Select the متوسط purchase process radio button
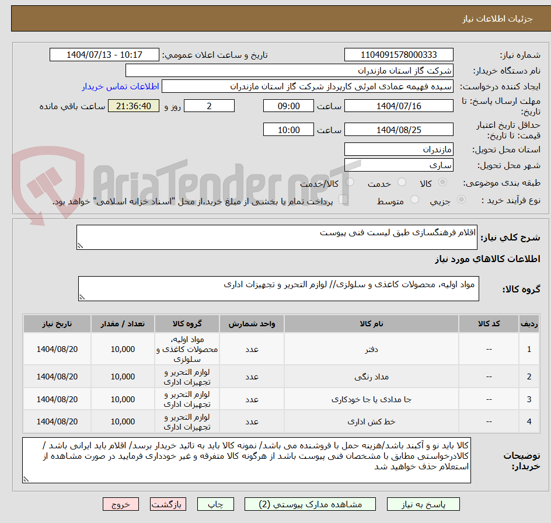551x523 pixels. click(x=415, y=200)
